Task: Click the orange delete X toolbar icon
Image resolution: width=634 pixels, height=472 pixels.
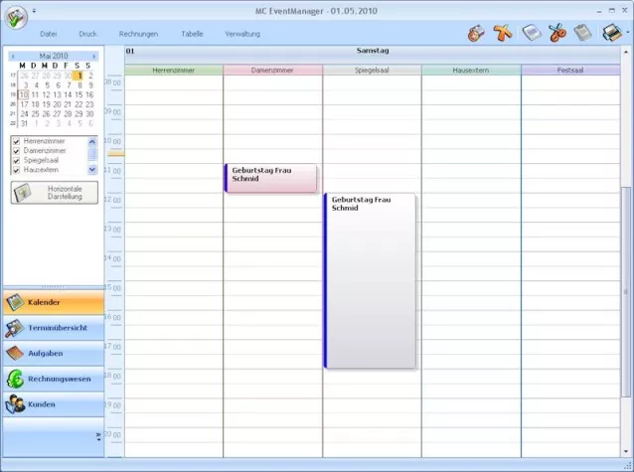Action: click(503, 33)
